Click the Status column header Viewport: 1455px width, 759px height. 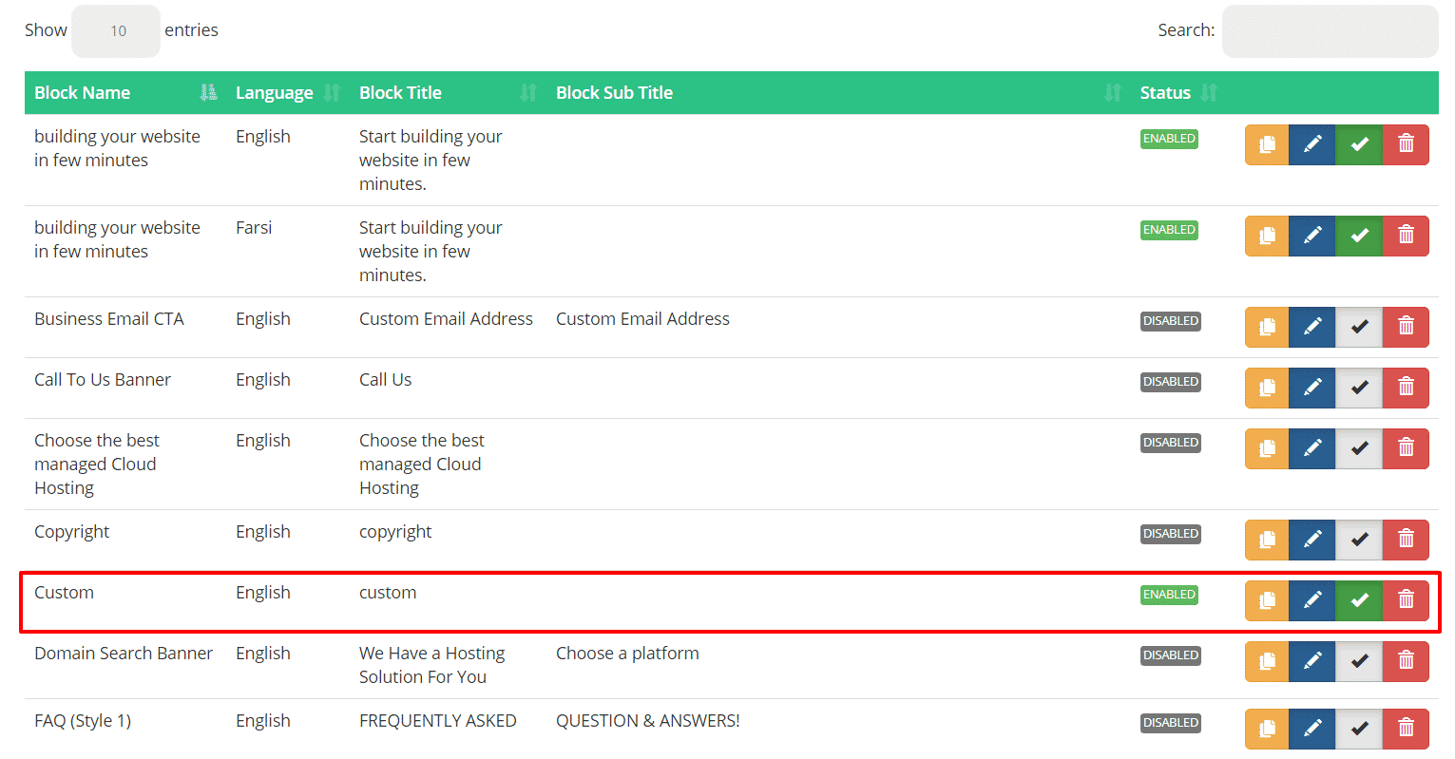pos(1165,93)
